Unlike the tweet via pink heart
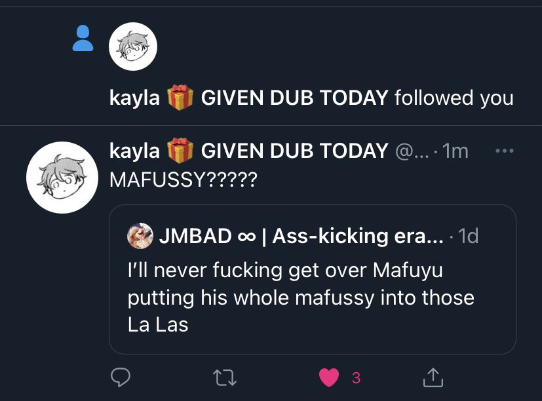 pos(329,377)
